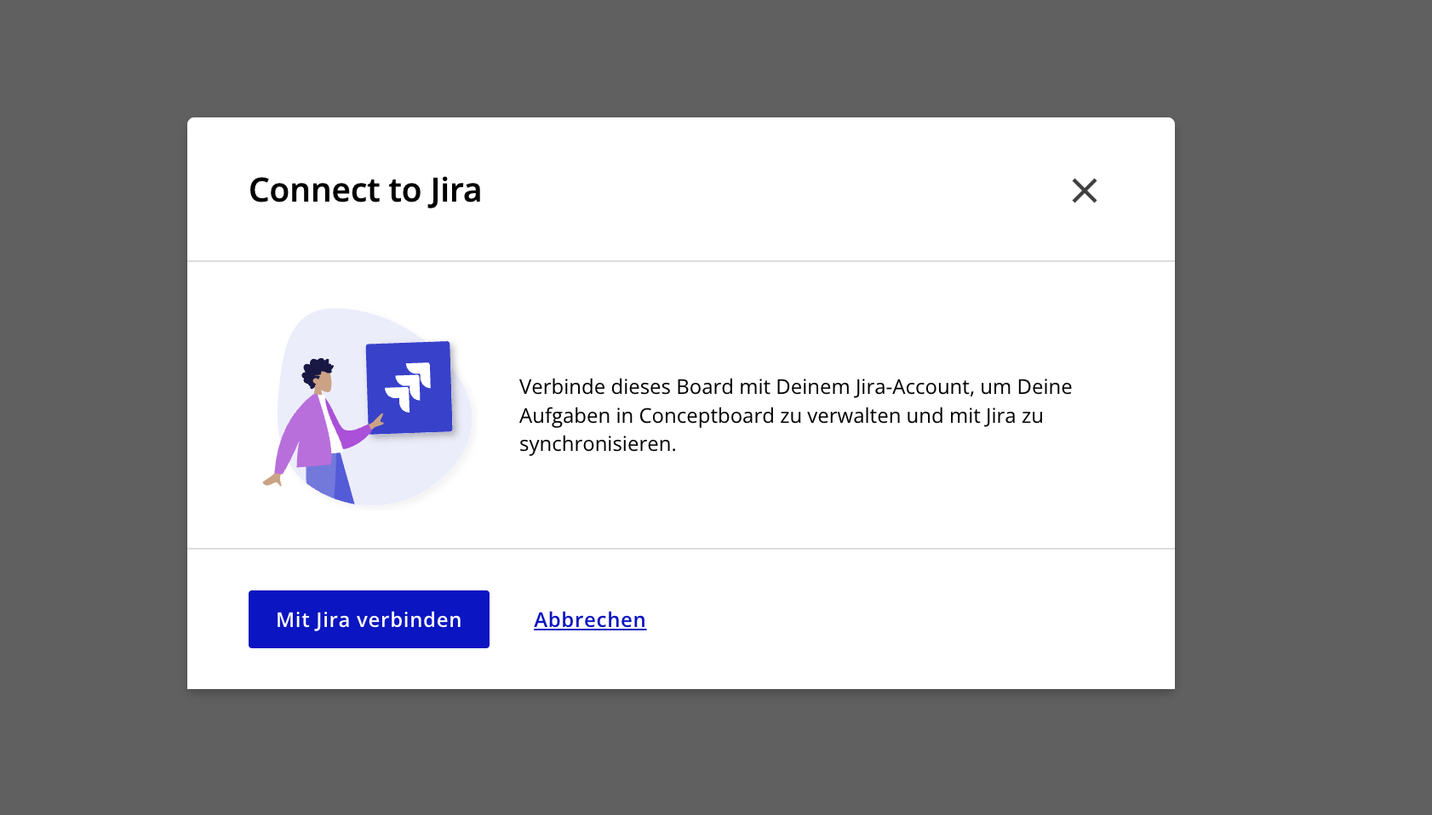This screenshot has height=815, width=1432.
Task: Click the German description paragraph
Action: pos(795,415)
